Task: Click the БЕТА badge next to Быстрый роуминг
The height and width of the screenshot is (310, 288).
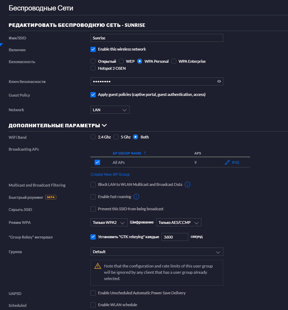Action: click(x=51, y=197)
